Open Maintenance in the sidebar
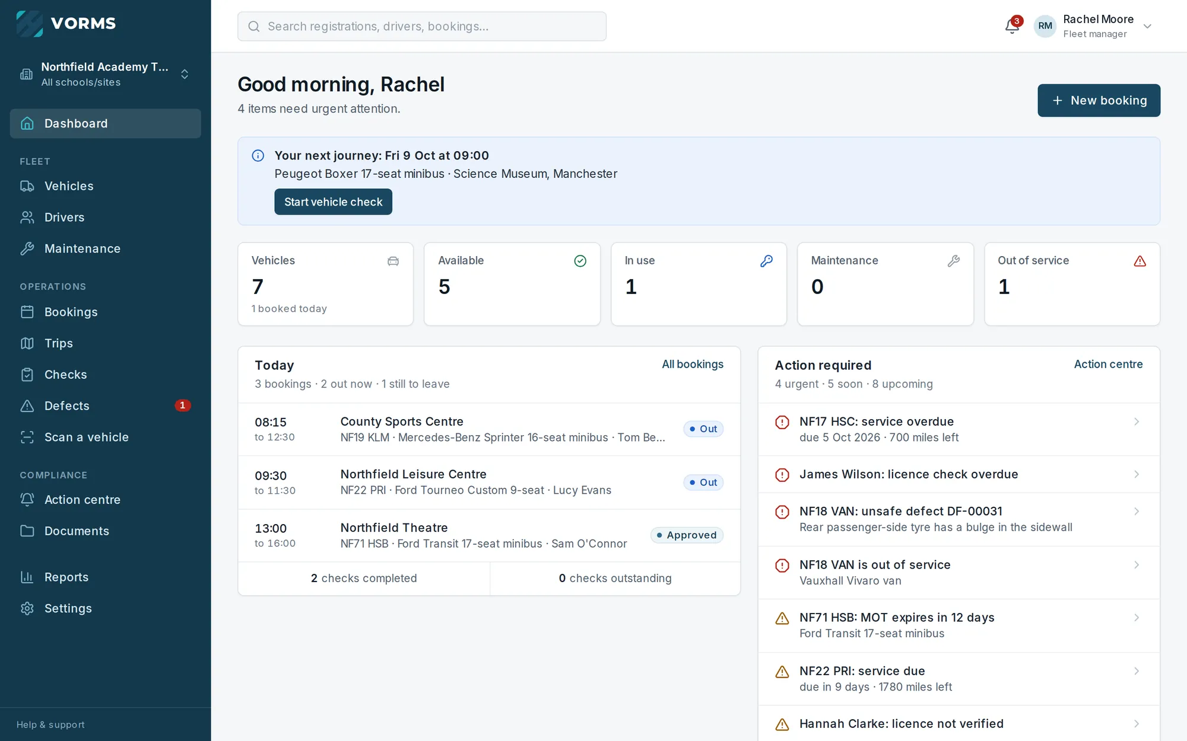This screenshot has width=1187, height=741. click(x=105, y=249)
